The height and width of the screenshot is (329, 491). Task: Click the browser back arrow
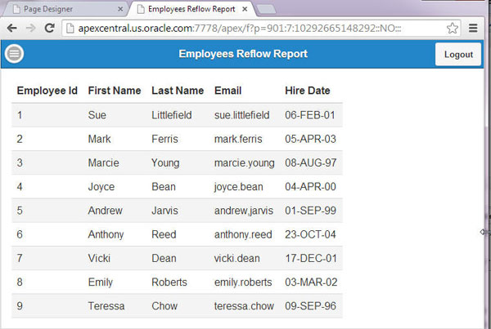[x=12, y=28]
